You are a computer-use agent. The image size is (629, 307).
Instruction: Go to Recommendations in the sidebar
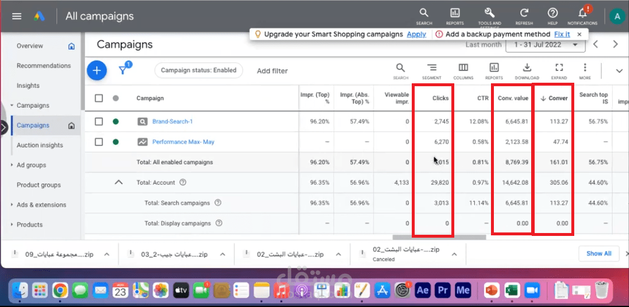(x=44, y=66)
